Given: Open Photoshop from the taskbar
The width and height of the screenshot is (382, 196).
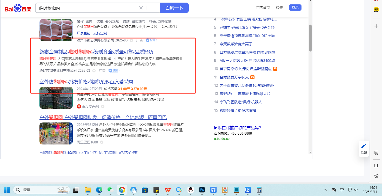Looking at the screenshot, I should click(202, 190).
